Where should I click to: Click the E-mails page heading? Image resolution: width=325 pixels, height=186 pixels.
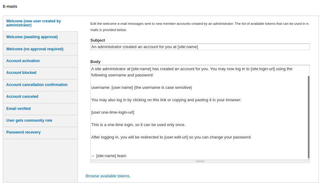(x=10, y=6)
